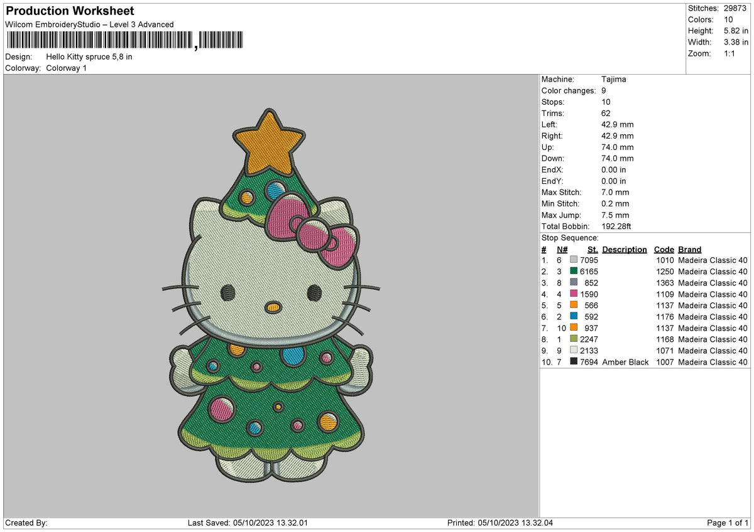Select the Down value 74.0 mm

pyautogui.click(x=618, y=158)
